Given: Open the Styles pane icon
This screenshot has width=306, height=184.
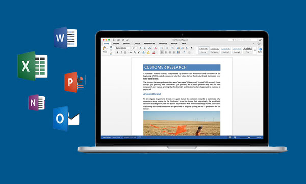Looking at the screenshot, I should point(260,50).
